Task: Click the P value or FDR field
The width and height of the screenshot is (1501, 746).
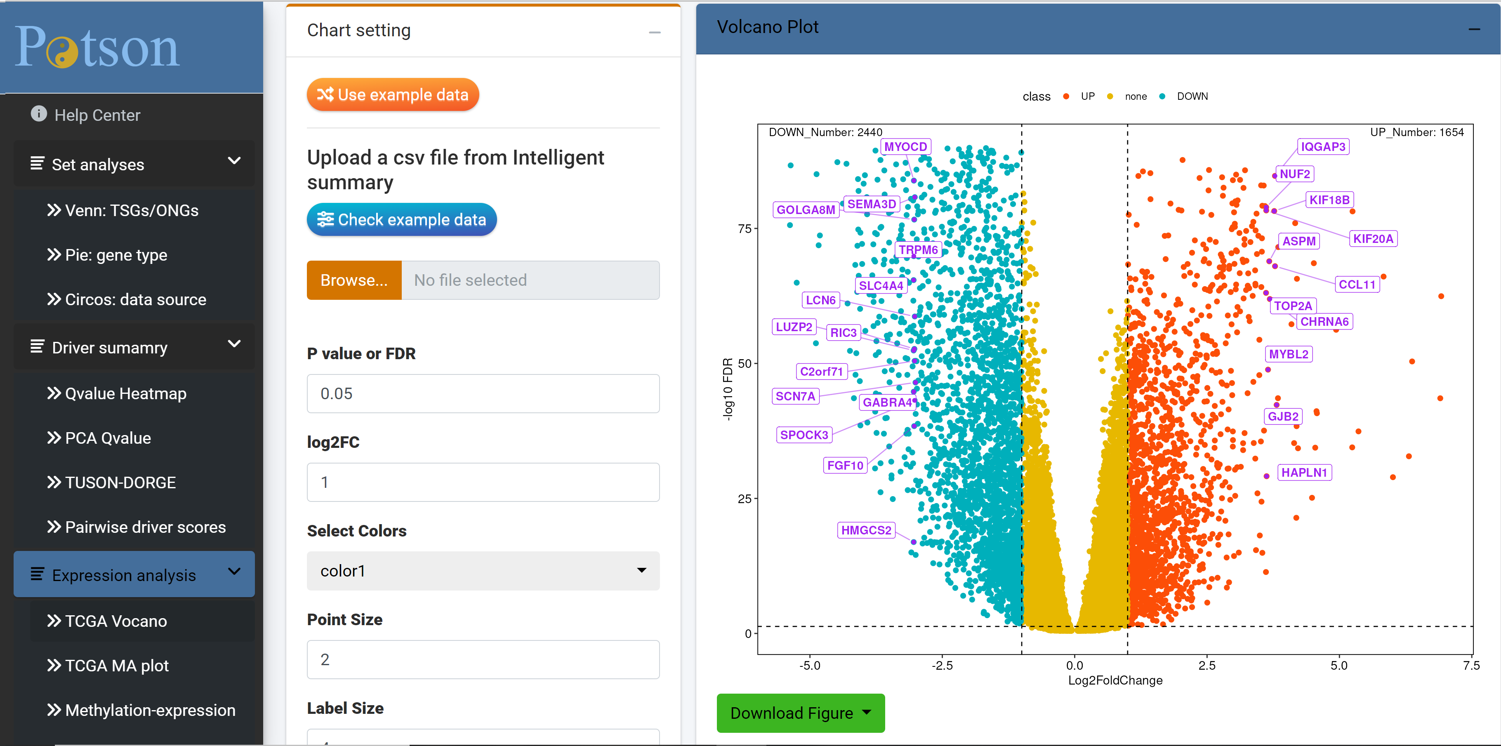Action: tap(483, 394)
